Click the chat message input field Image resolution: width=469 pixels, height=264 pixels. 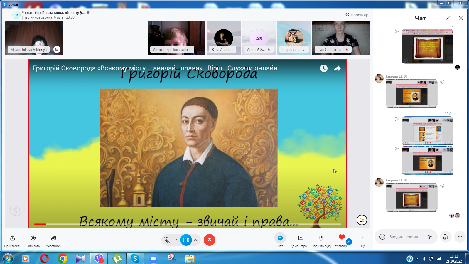(406, 237)
